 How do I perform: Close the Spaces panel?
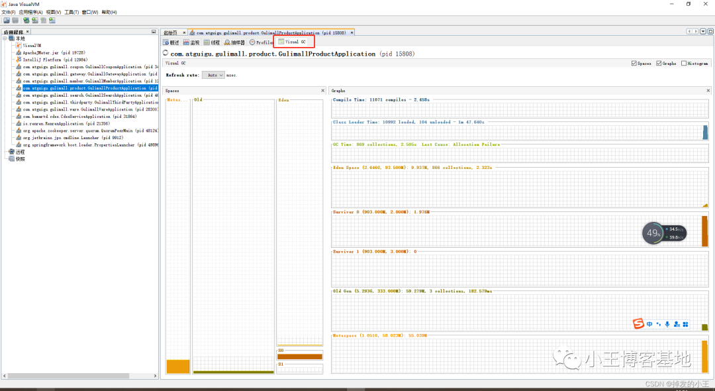point(323,91)
